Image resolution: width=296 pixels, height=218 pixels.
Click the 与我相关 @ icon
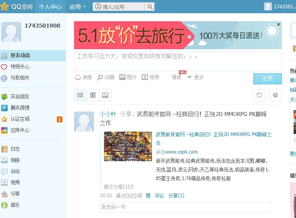pos(4,78)
